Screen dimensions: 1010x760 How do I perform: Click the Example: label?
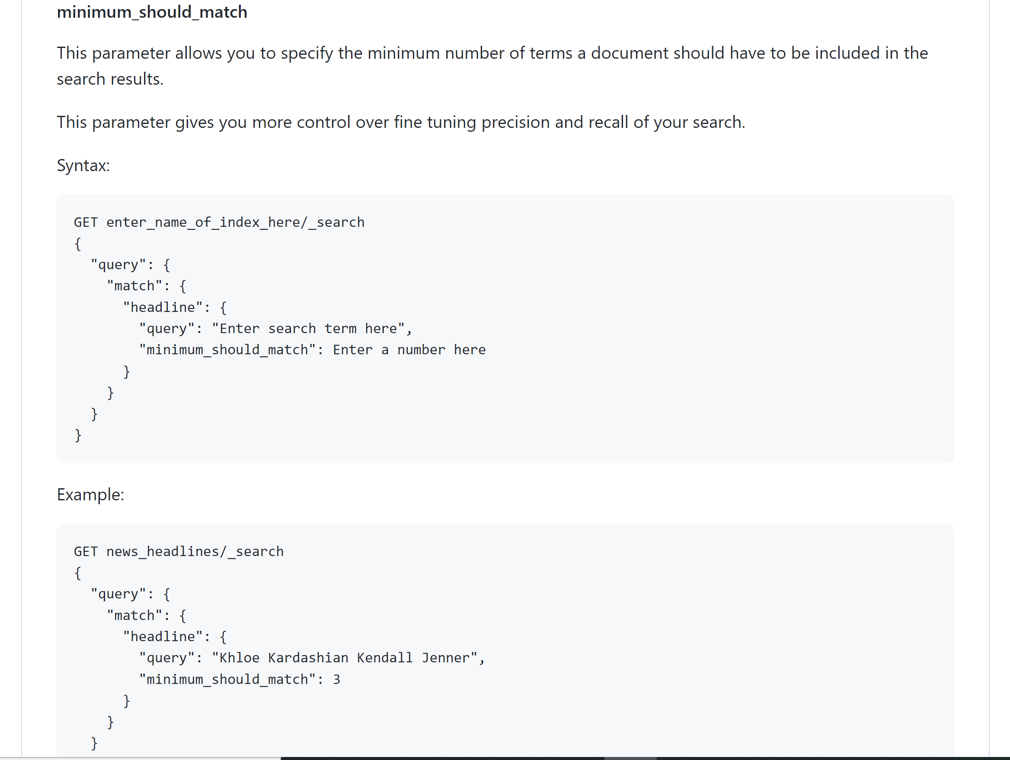[x=90, y=494]
